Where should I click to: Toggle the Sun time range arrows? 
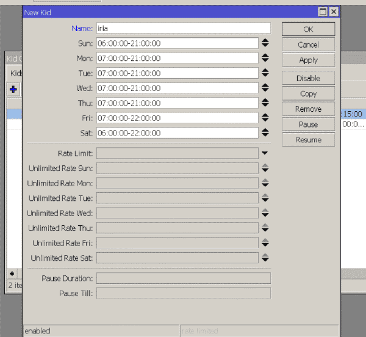265,43
